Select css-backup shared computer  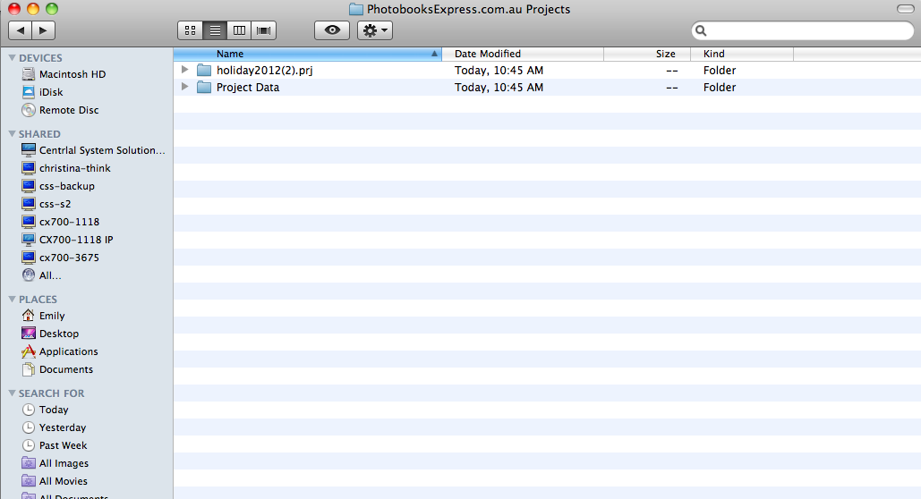tap(57, 186)
